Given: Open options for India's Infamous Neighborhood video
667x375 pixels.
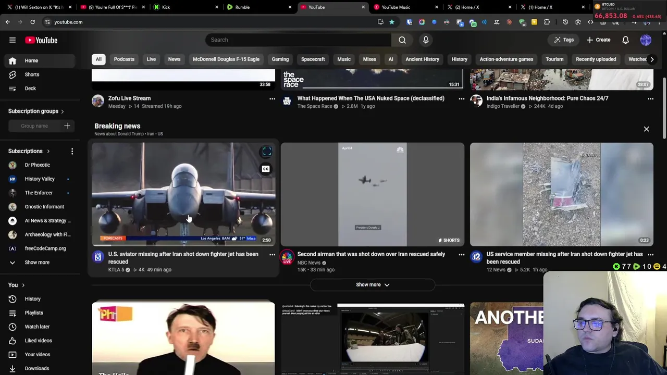Looking at the screenshot, I should [x=650, y=98].
